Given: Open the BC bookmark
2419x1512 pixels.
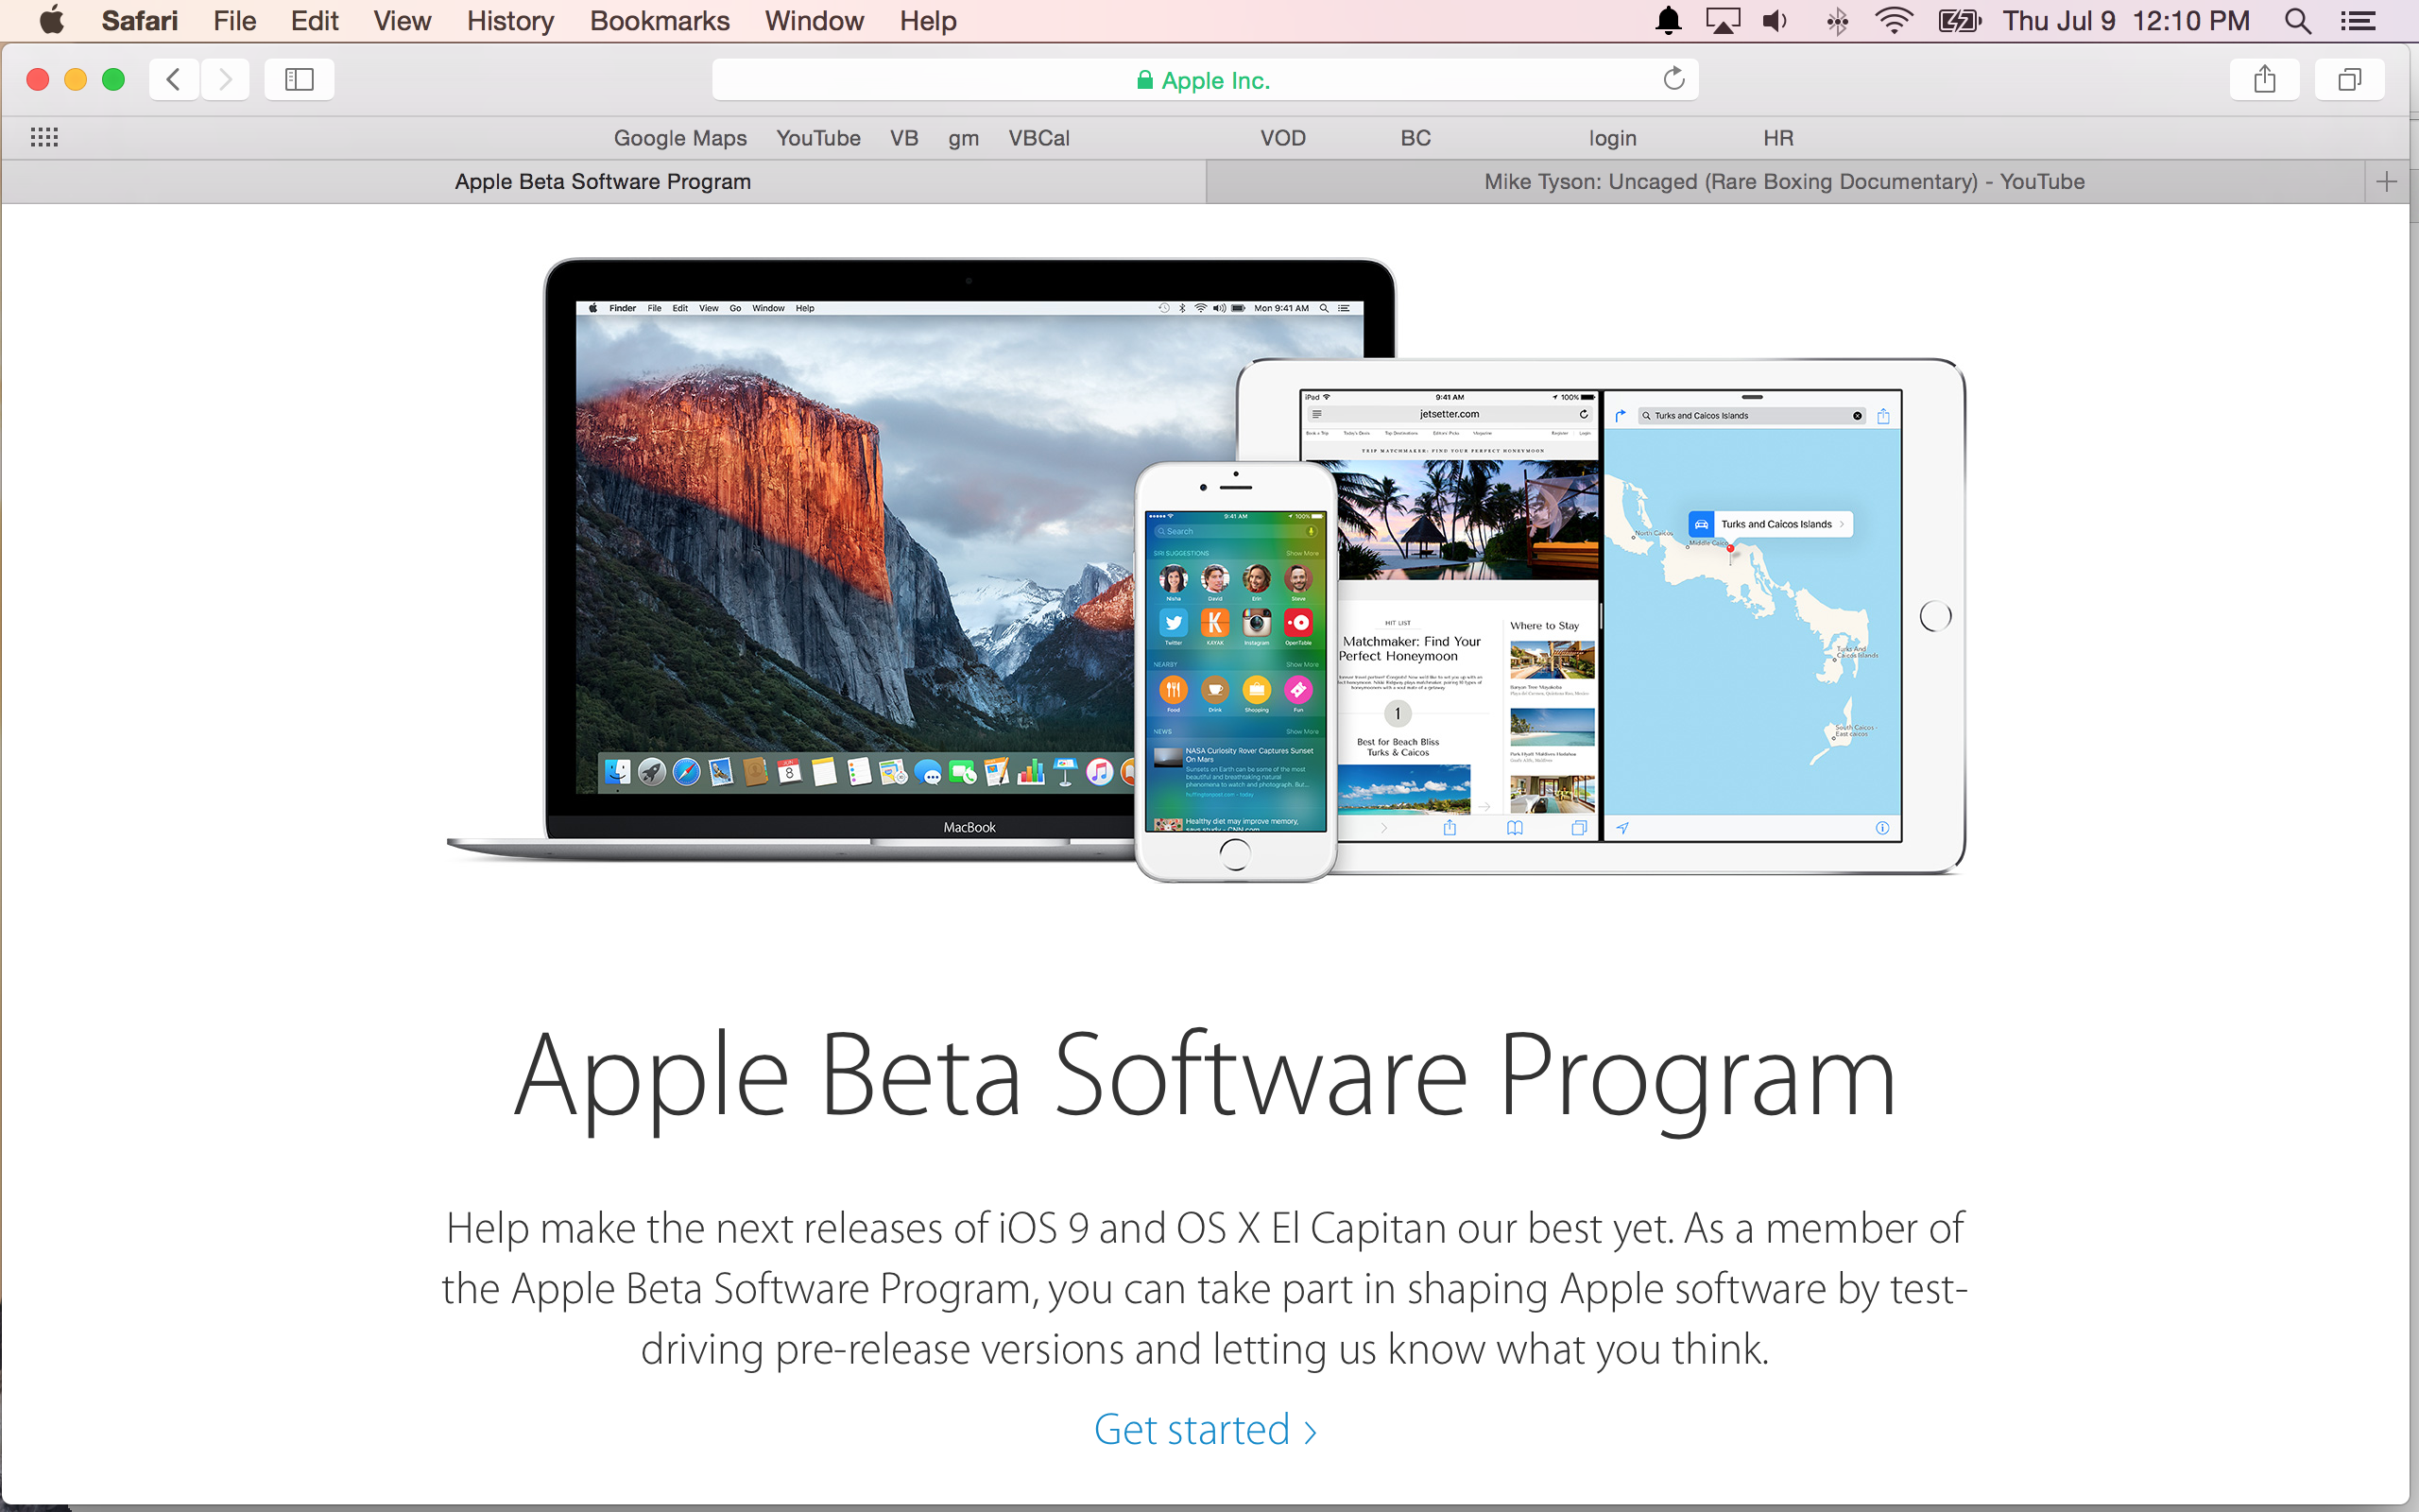Looking at the screenshot, I should (1415, 138).
